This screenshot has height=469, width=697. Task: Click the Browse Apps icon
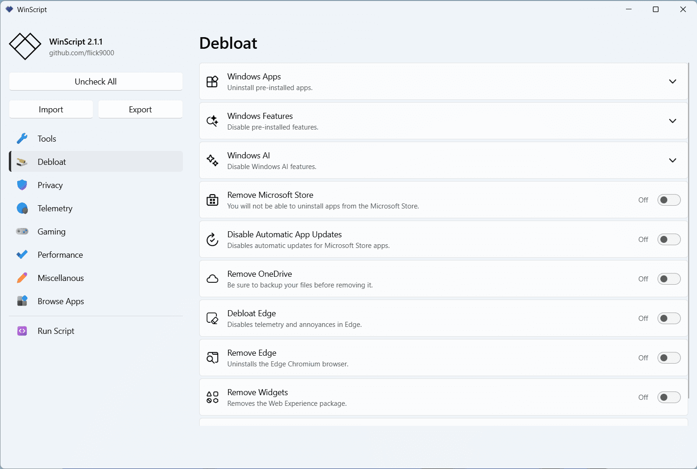tap(22, 301)
